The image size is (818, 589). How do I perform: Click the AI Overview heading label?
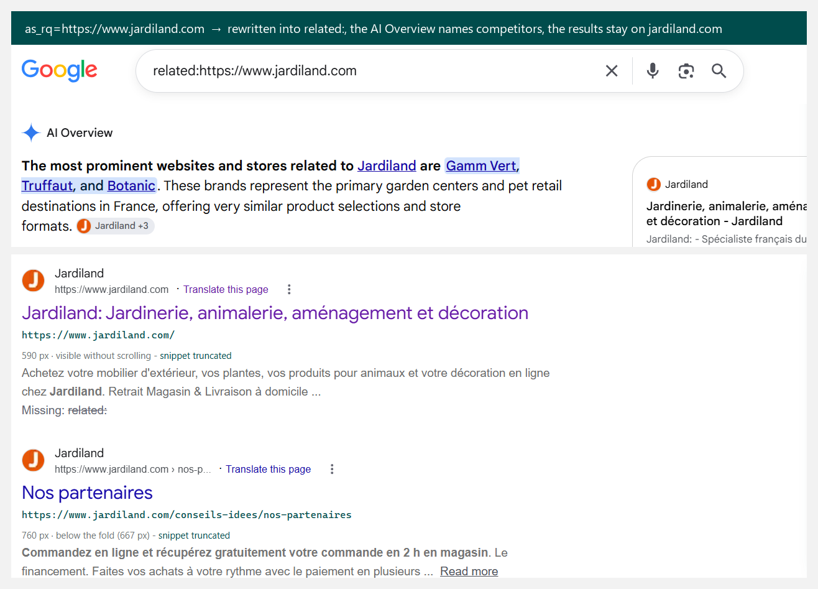(80, 132)
